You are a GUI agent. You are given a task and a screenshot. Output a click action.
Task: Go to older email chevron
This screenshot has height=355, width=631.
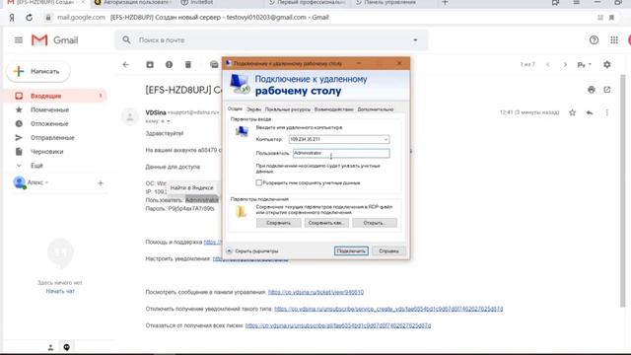[565, 64]
